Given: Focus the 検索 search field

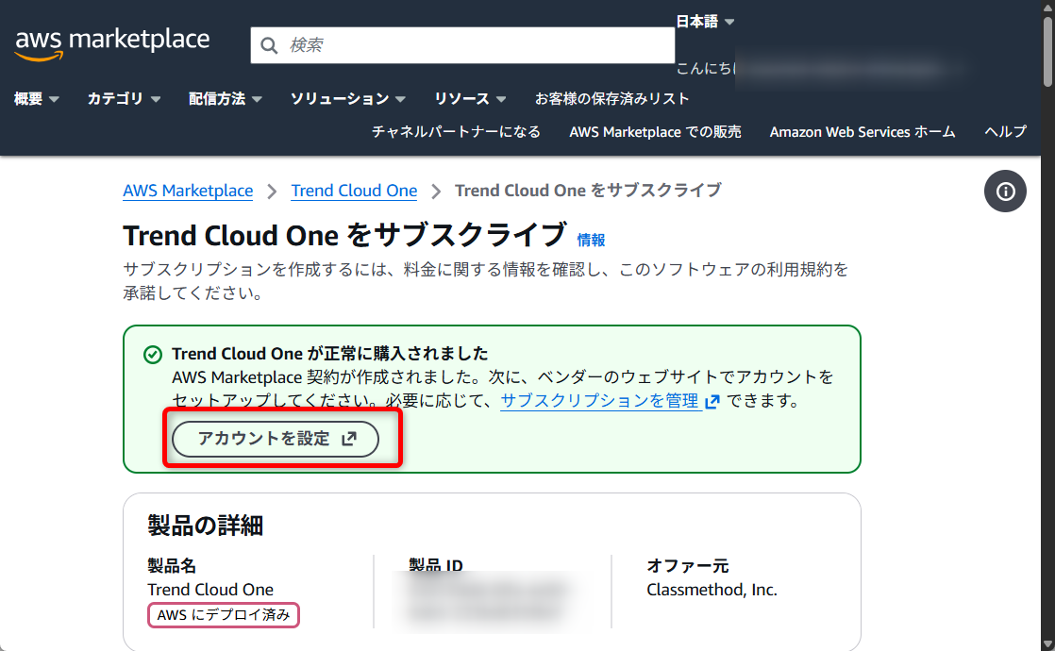Looking at the screenshot, I should coord(462,45).
